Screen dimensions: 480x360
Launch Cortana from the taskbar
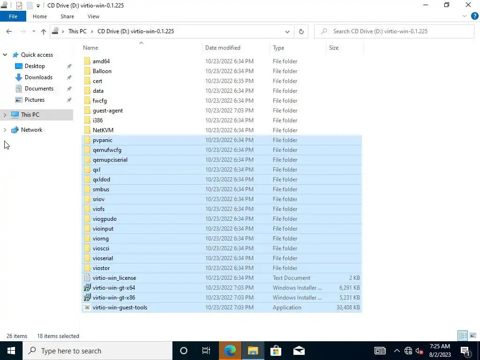(184, 351)
